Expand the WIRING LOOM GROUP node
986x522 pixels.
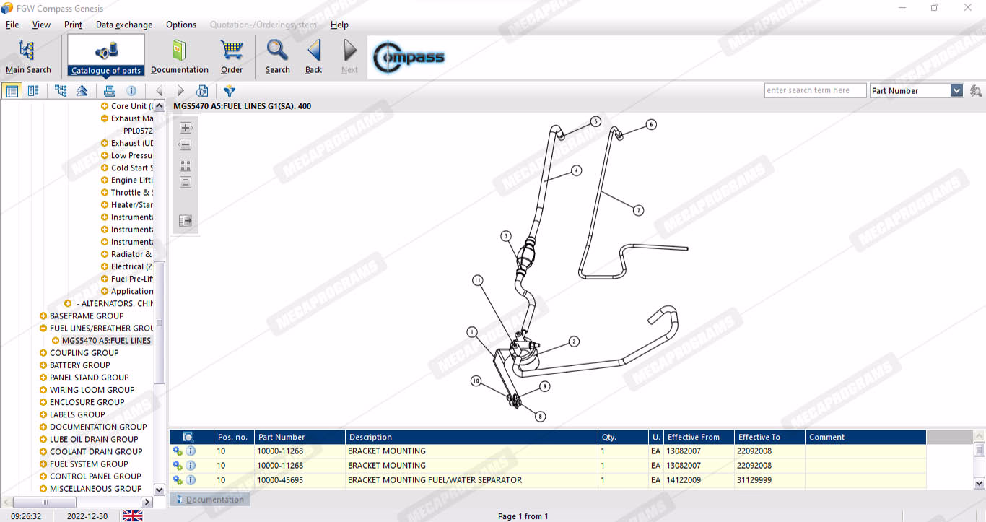click(43, 390)
